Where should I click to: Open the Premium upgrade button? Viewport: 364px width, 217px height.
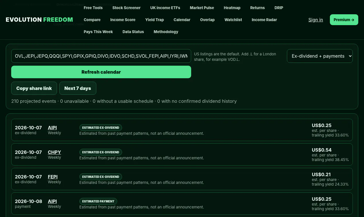[x=344, y=20]
